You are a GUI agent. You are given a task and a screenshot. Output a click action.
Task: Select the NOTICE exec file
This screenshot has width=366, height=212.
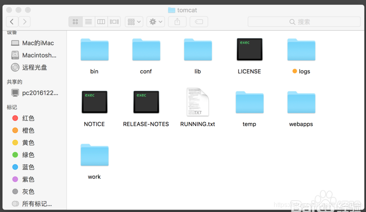pyautogui.click(x=95, y=102)
